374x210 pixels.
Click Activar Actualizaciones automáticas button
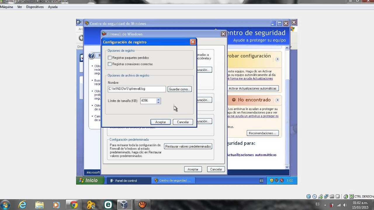pos(253,88)
